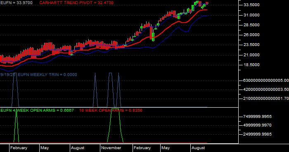This screenshot has height=152, width=289.
Task: Click the 4999999.9970 ARMS axis value
Action: pos(257,125)
